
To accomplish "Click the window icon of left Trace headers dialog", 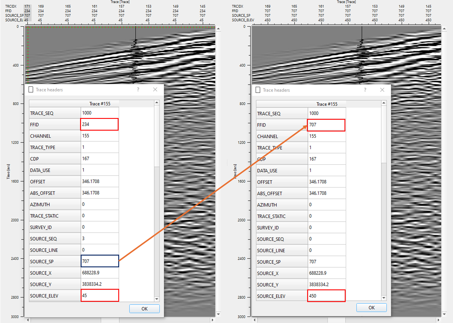I will pyautogui.click(x=31, y=90).
